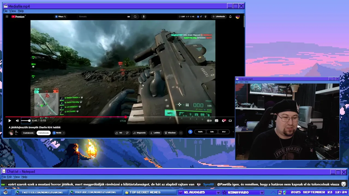This screenshot has height=196, width=349.
Task: Click the 0.8x stat pill
Action: pos(212,132)
